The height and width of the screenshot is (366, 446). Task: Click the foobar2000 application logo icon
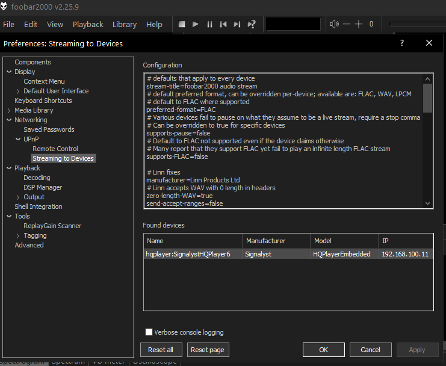tap(4, 7)
